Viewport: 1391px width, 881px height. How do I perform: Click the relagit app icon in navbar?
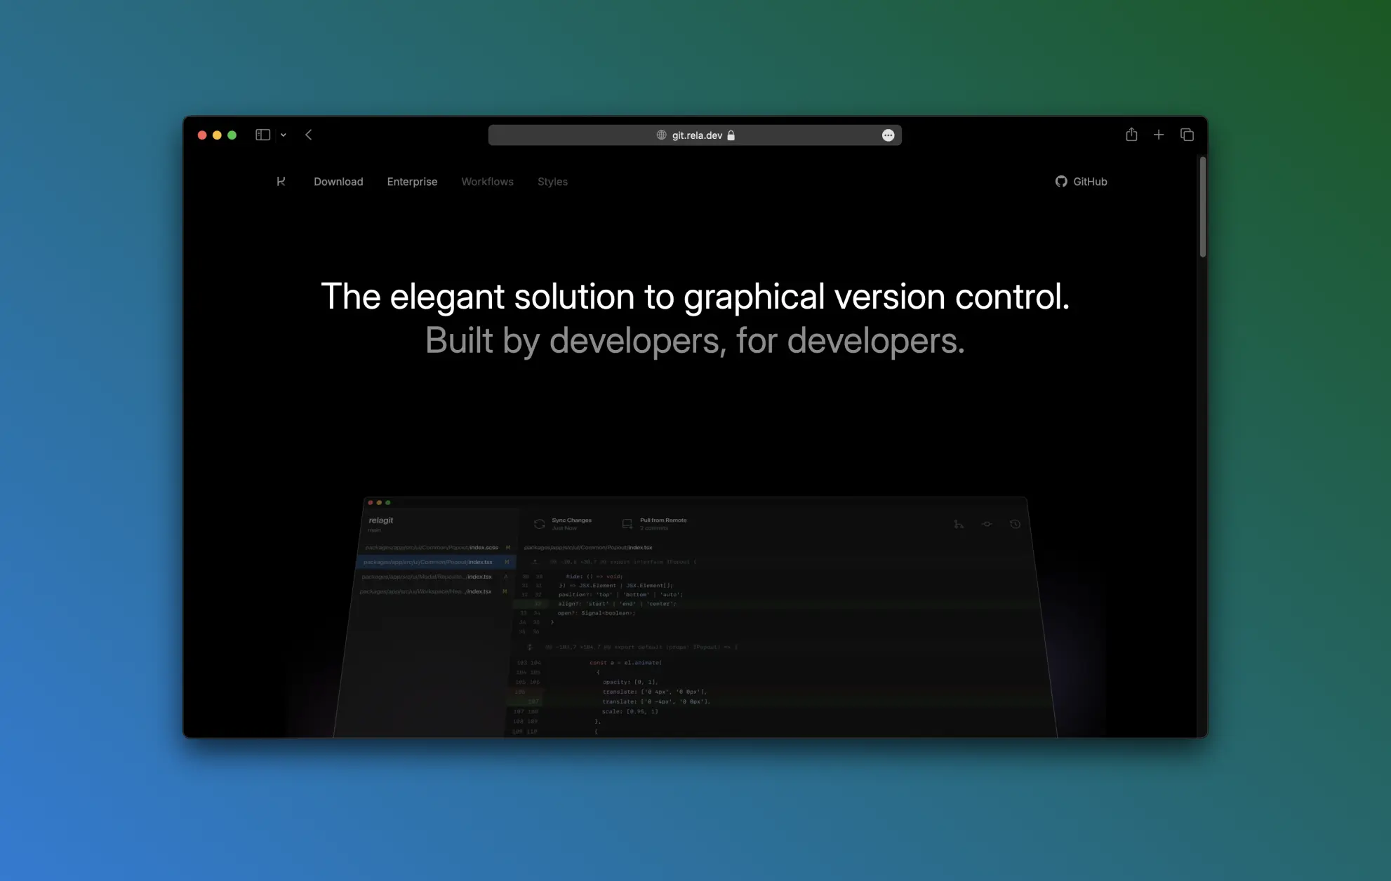point(281,180)
